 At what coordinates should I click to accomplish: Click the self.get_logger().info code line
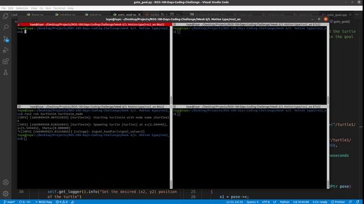[112, 194]
